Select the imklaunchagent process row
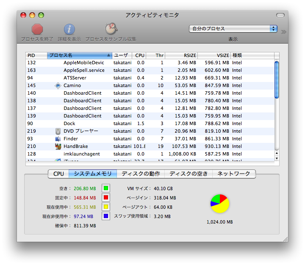 [x=150, y=154]
